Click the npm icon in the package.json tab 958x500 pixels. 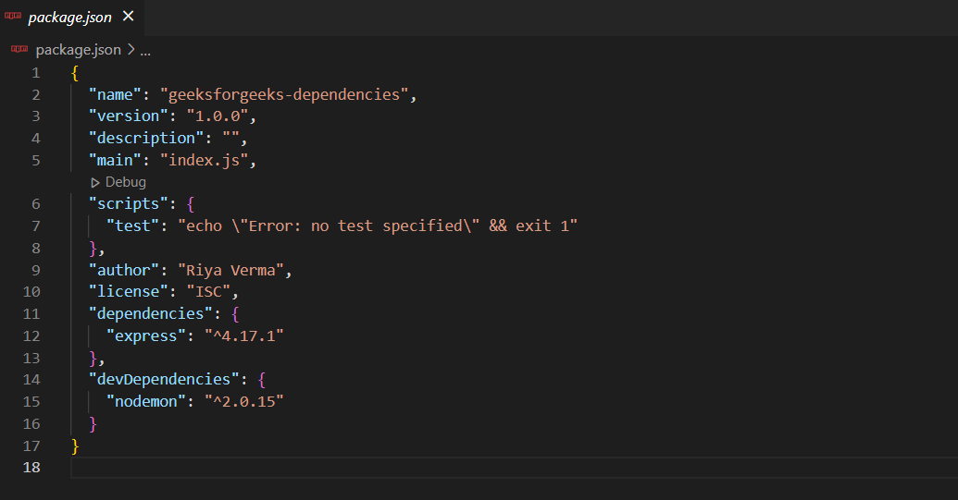pyautogui.click(x=14, y=17)
